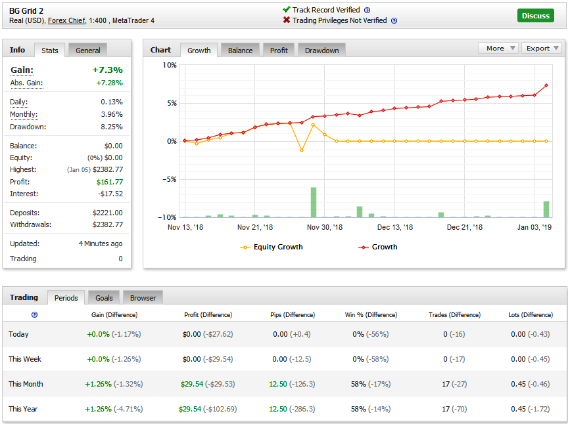Click the Daily label in the Info panel
This screenshot has width=568, height=424.
tap(19, 102)
